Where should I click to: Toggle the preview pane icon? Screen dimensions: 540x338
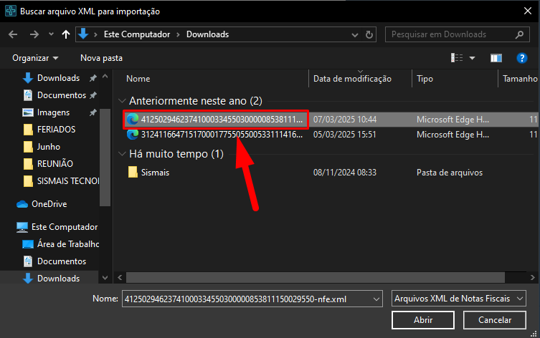coord(496,57)
